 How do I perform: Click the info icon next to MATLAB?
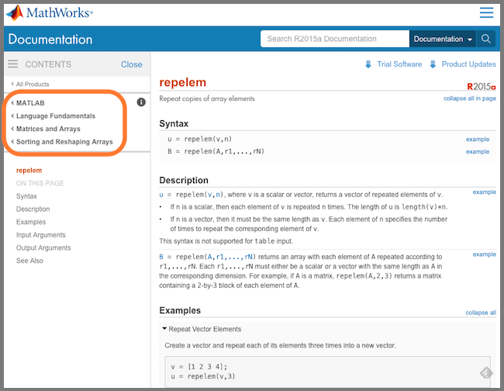point(141,102)
